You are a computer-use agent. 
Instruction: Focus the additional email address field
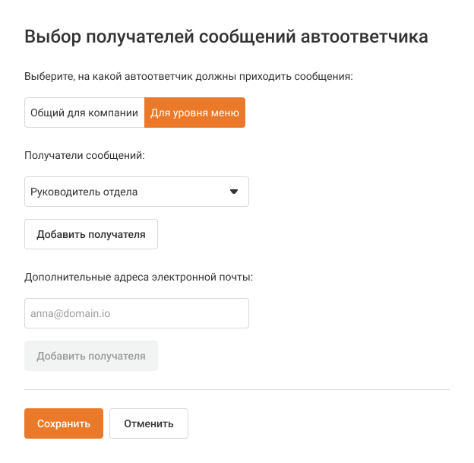tap(137, 313)
